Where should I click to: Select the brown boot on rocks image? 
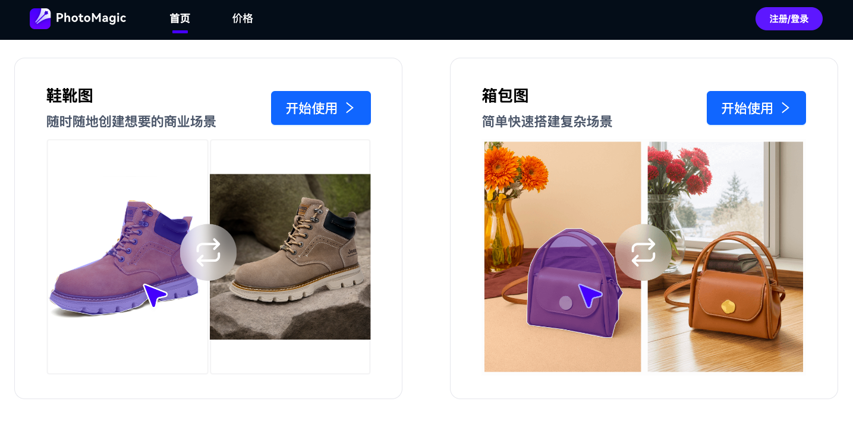[x=290, y=257]
